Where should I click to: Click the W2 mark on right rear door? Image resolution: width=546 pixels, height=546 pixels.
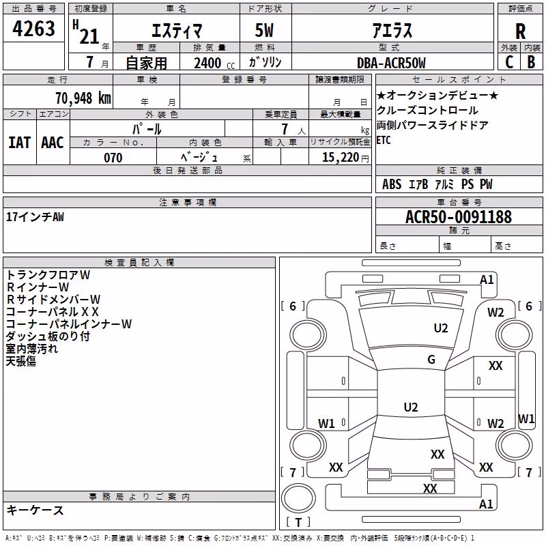(x=496, y=423)
